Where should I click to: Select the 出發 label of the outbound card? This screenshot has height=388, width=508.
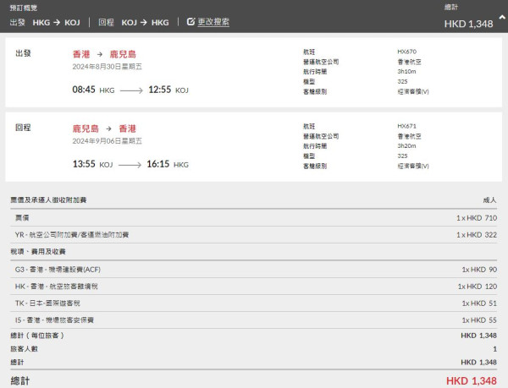point(23,53)
